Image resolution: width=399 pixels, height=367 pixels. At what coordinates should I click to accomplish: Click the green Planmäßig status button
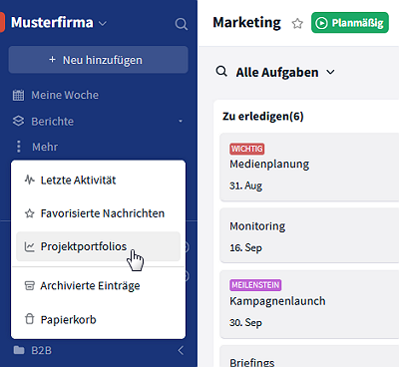coord(350,23)
